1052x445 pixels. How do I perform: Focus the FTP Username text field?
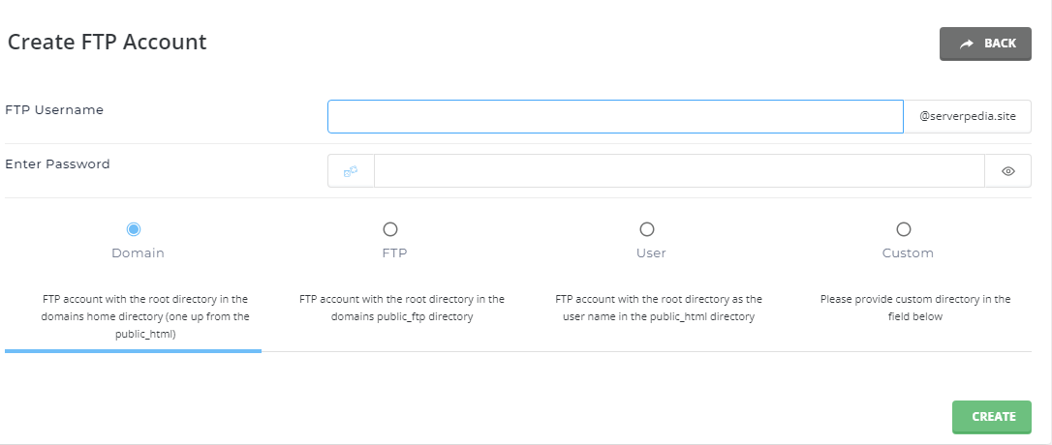click(615, 117)
